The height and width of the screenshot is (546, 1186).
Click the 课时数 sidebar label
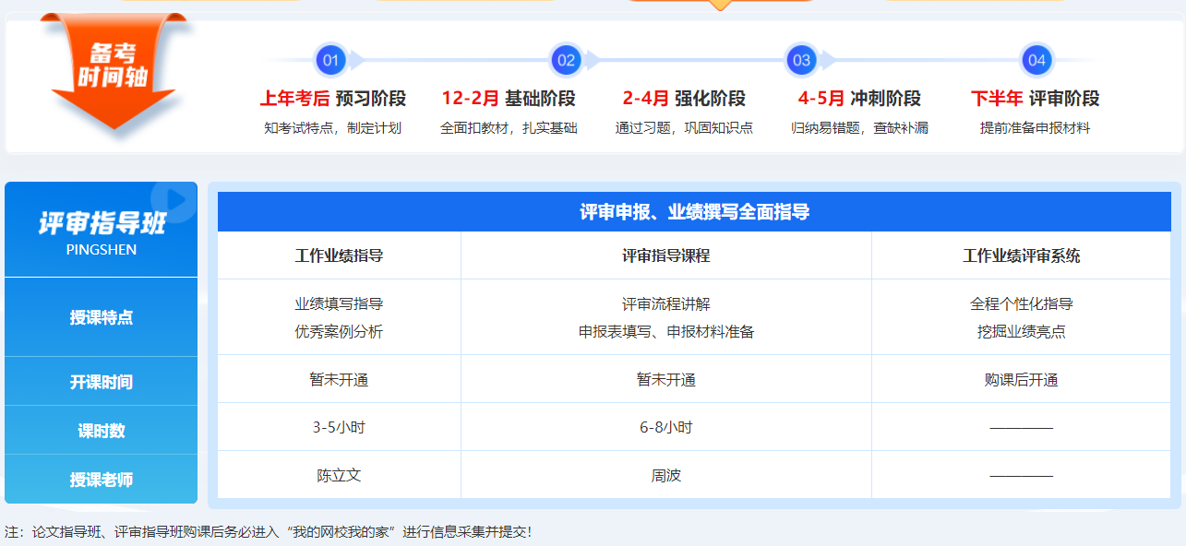point(102,431)
